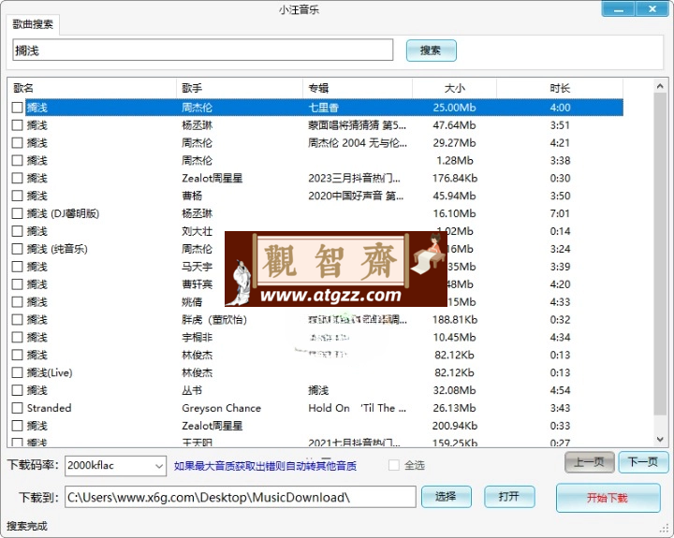This screenshot has width=674, height=538.
Task: Go to previous page with 上一页
Action: point(590,462)
